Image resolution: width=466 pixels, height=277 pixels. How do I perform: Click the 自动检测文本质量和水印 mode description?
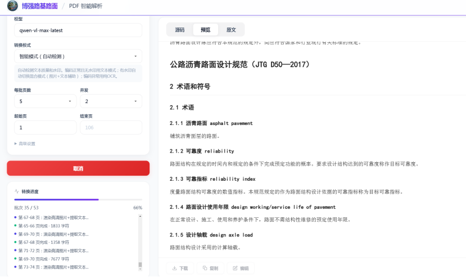77,73
